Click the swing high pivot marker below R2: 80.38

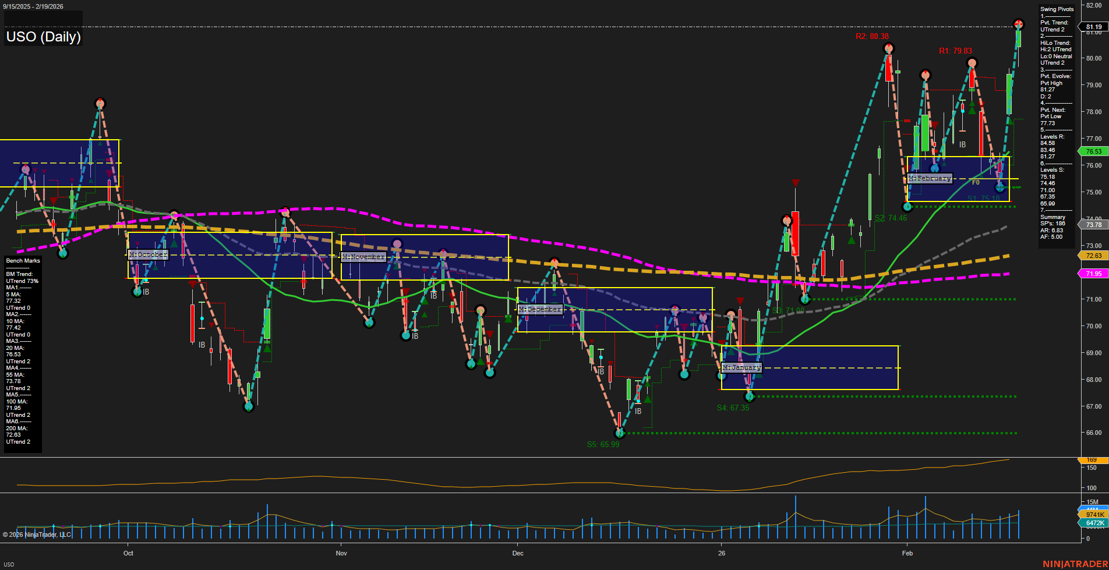[888, 48]
